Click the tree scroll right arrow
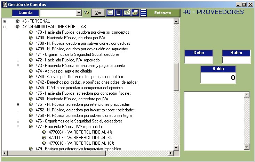Screen dimensions: 255x162 [x=171, y=153]
